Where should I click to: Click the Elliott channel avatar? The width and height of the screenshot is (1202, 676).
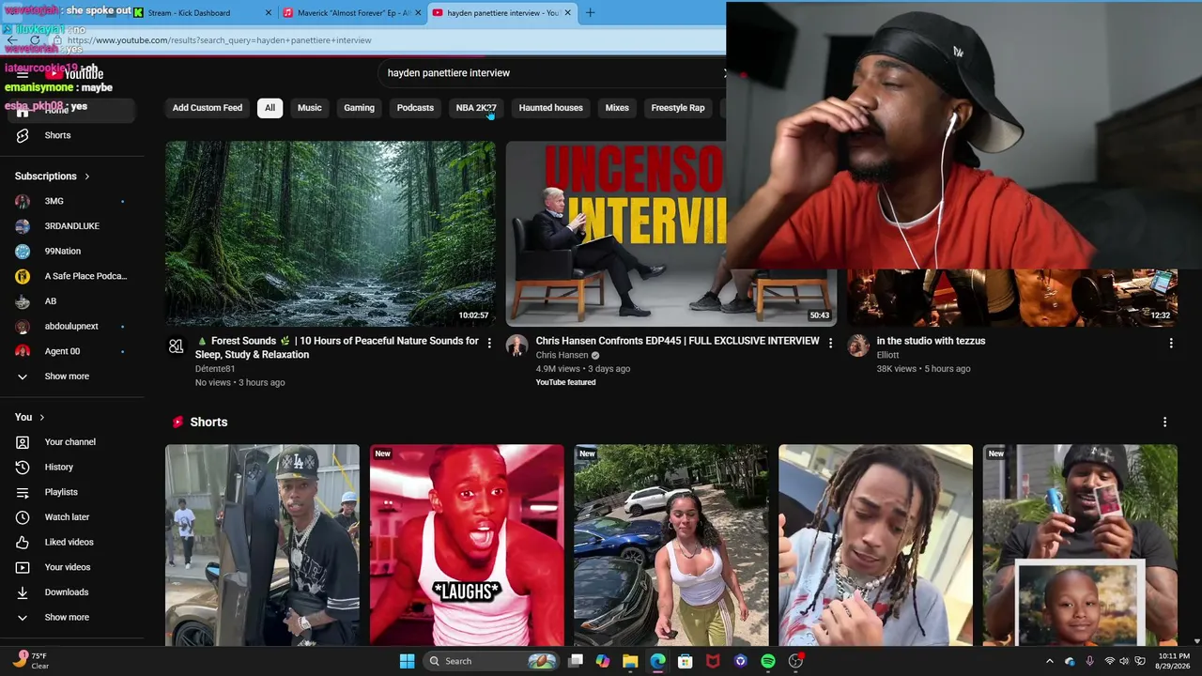click(858, 346)
